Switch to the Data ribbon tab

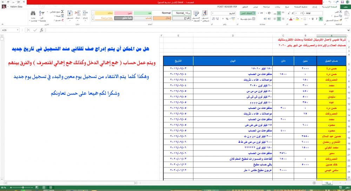277,7
